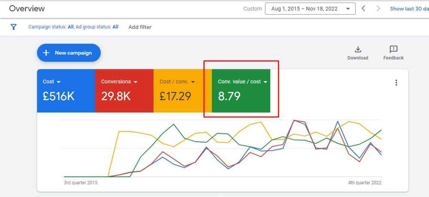Viewport: 429px width, 197px height.
Task: Click the Show last 30 days link
Action: coord(409,9)
